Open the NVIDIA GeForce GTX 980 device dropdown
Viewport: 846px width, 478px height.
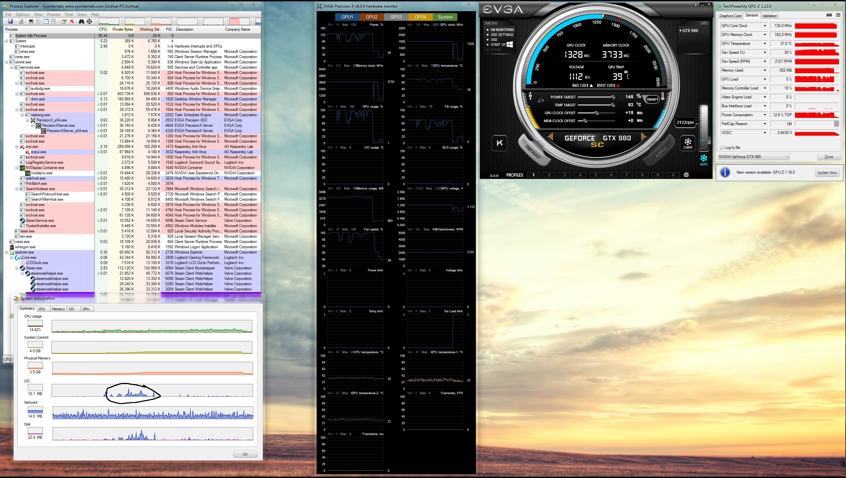[x=754, y=157]
